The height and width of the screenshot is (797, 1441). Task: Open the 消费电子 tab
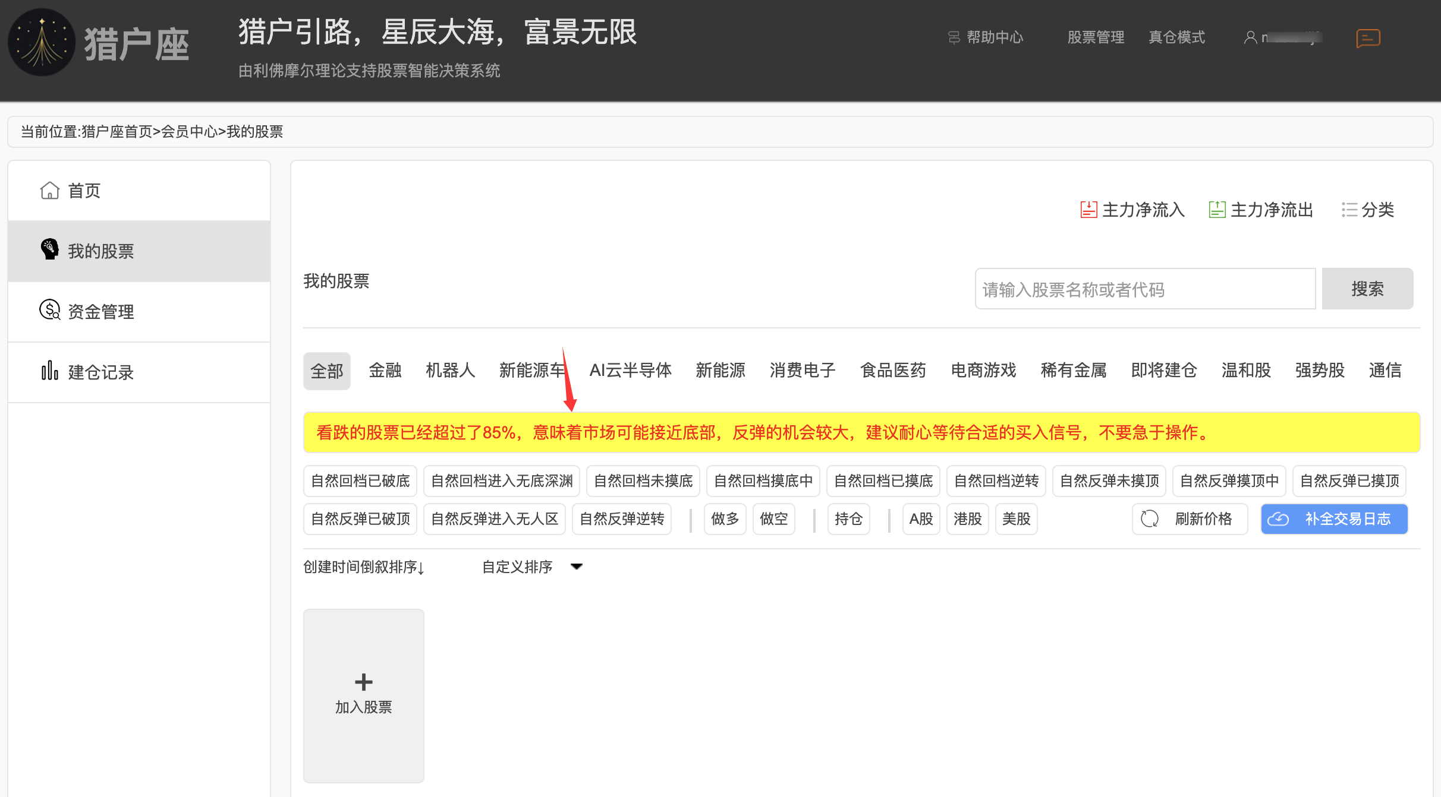(803, 371)
